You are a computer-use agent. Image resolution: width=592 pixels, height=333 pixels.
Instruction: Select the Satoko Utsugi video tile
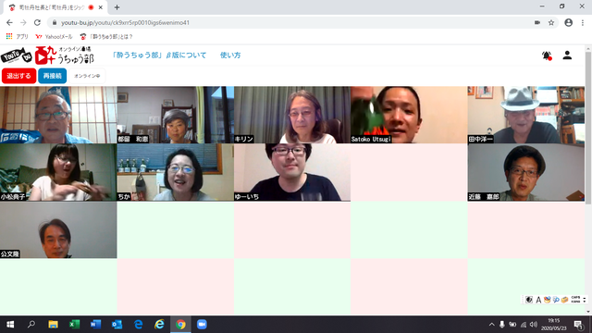(409, 115)
